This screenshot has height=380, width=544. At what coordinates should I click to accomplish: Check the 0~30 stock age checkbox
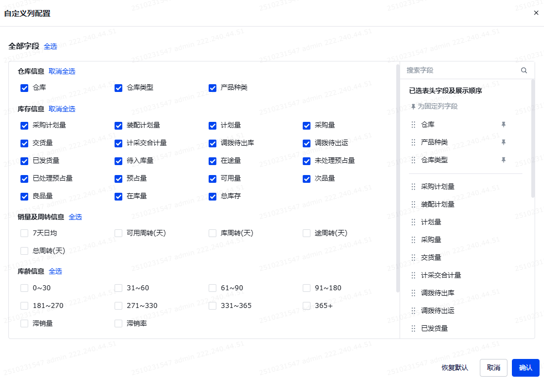click(x=24, y=288)
